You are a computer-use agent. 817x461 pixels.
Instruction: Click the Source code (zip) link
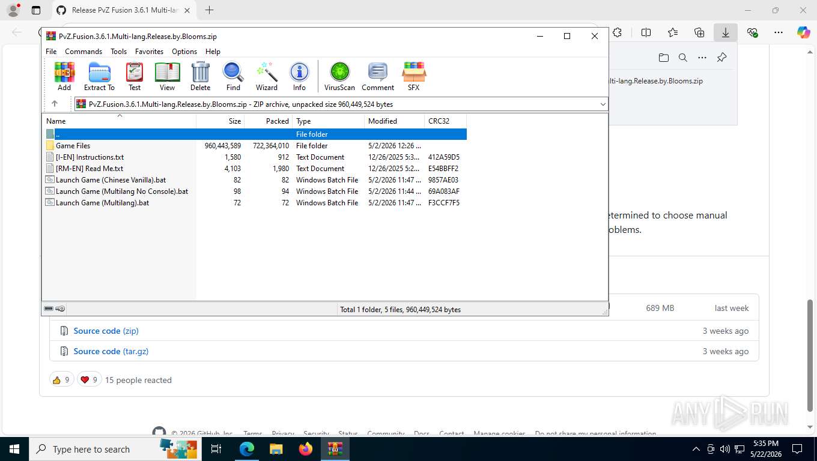tap(106, 331)
